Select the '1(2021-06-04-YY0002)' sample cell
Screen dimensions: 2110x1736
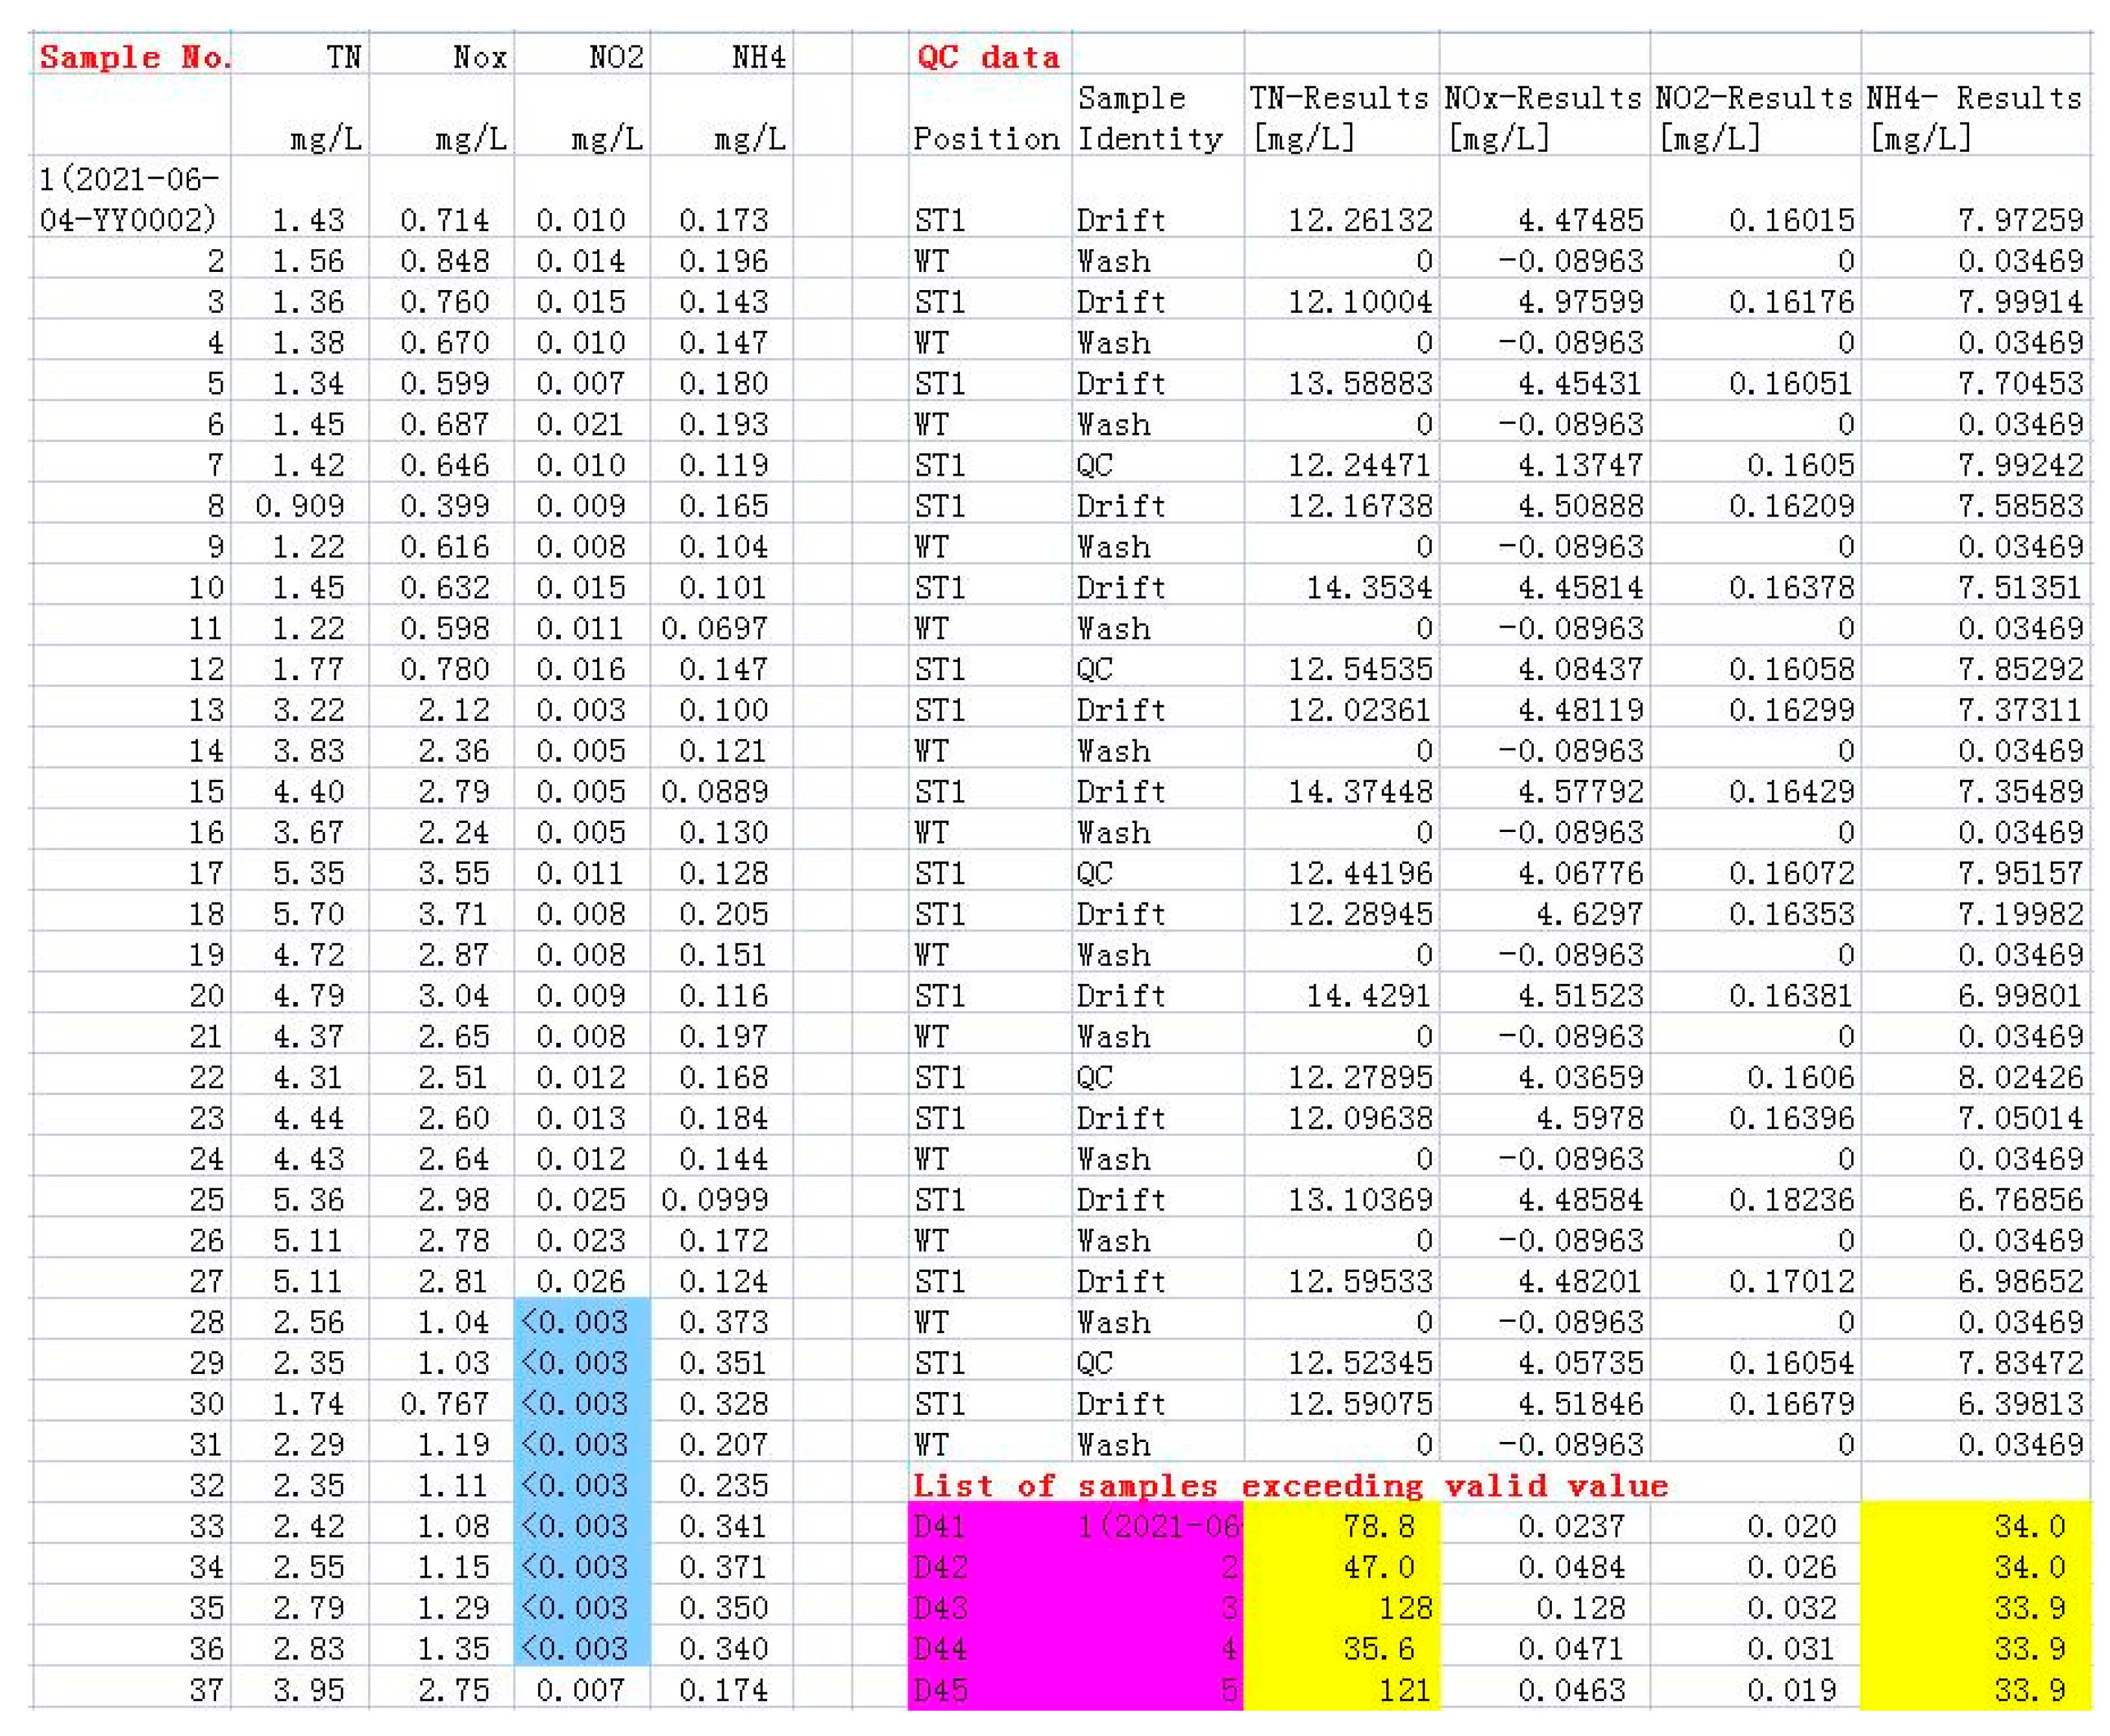point(130,199)
